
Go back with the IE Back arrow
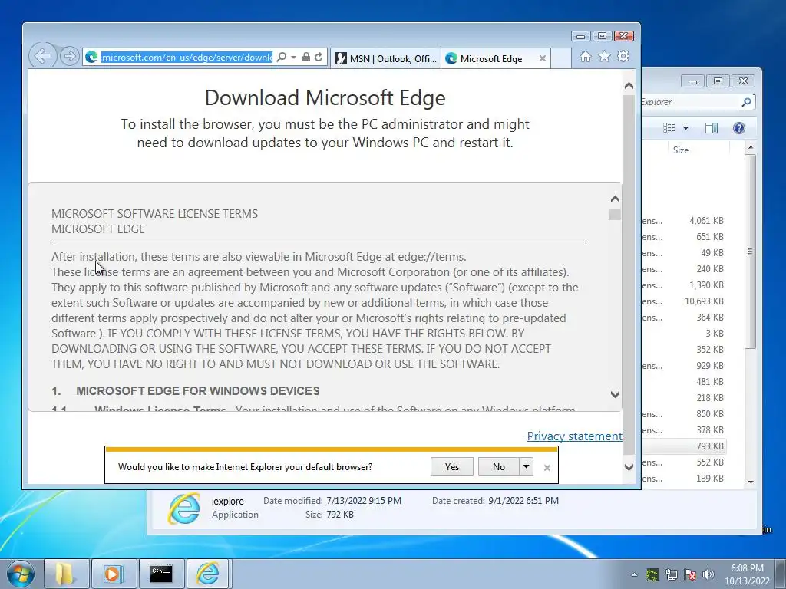[42, 56]
